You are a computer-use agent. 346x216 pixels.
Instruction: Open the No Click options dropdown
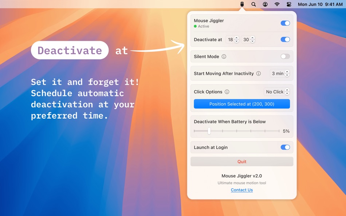click(277, 92)
